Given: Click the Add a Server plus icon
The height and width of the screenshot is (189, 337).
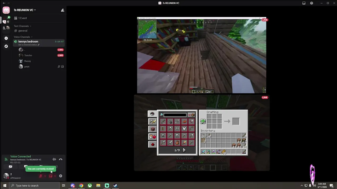Looking at the screenshot, I should (x=6, y=38).
